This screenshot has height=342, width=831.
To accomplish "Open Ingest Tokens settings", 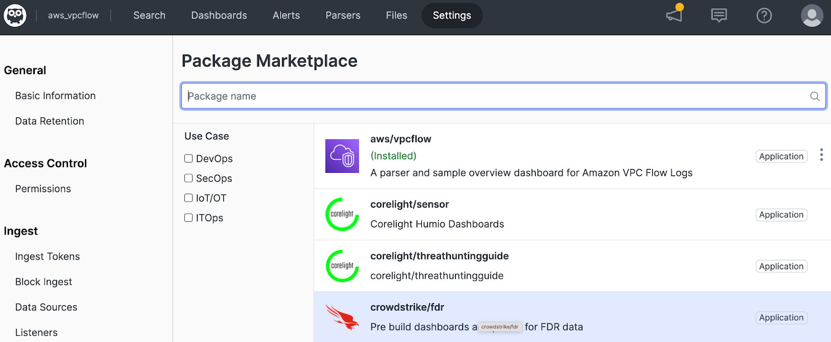I will pos(47,256).
